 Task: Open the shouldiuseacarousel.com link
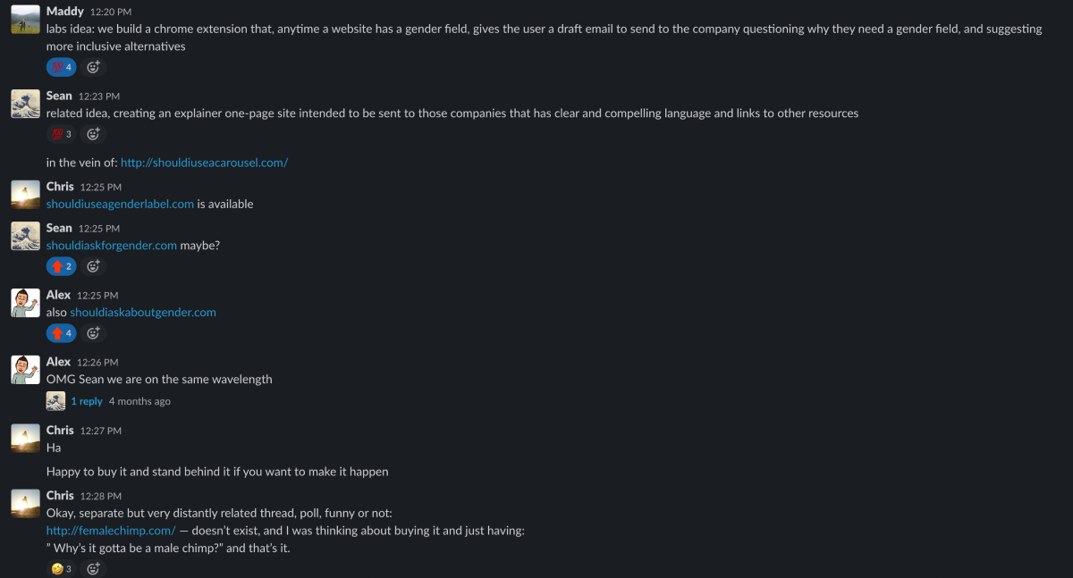coord(204,163)
